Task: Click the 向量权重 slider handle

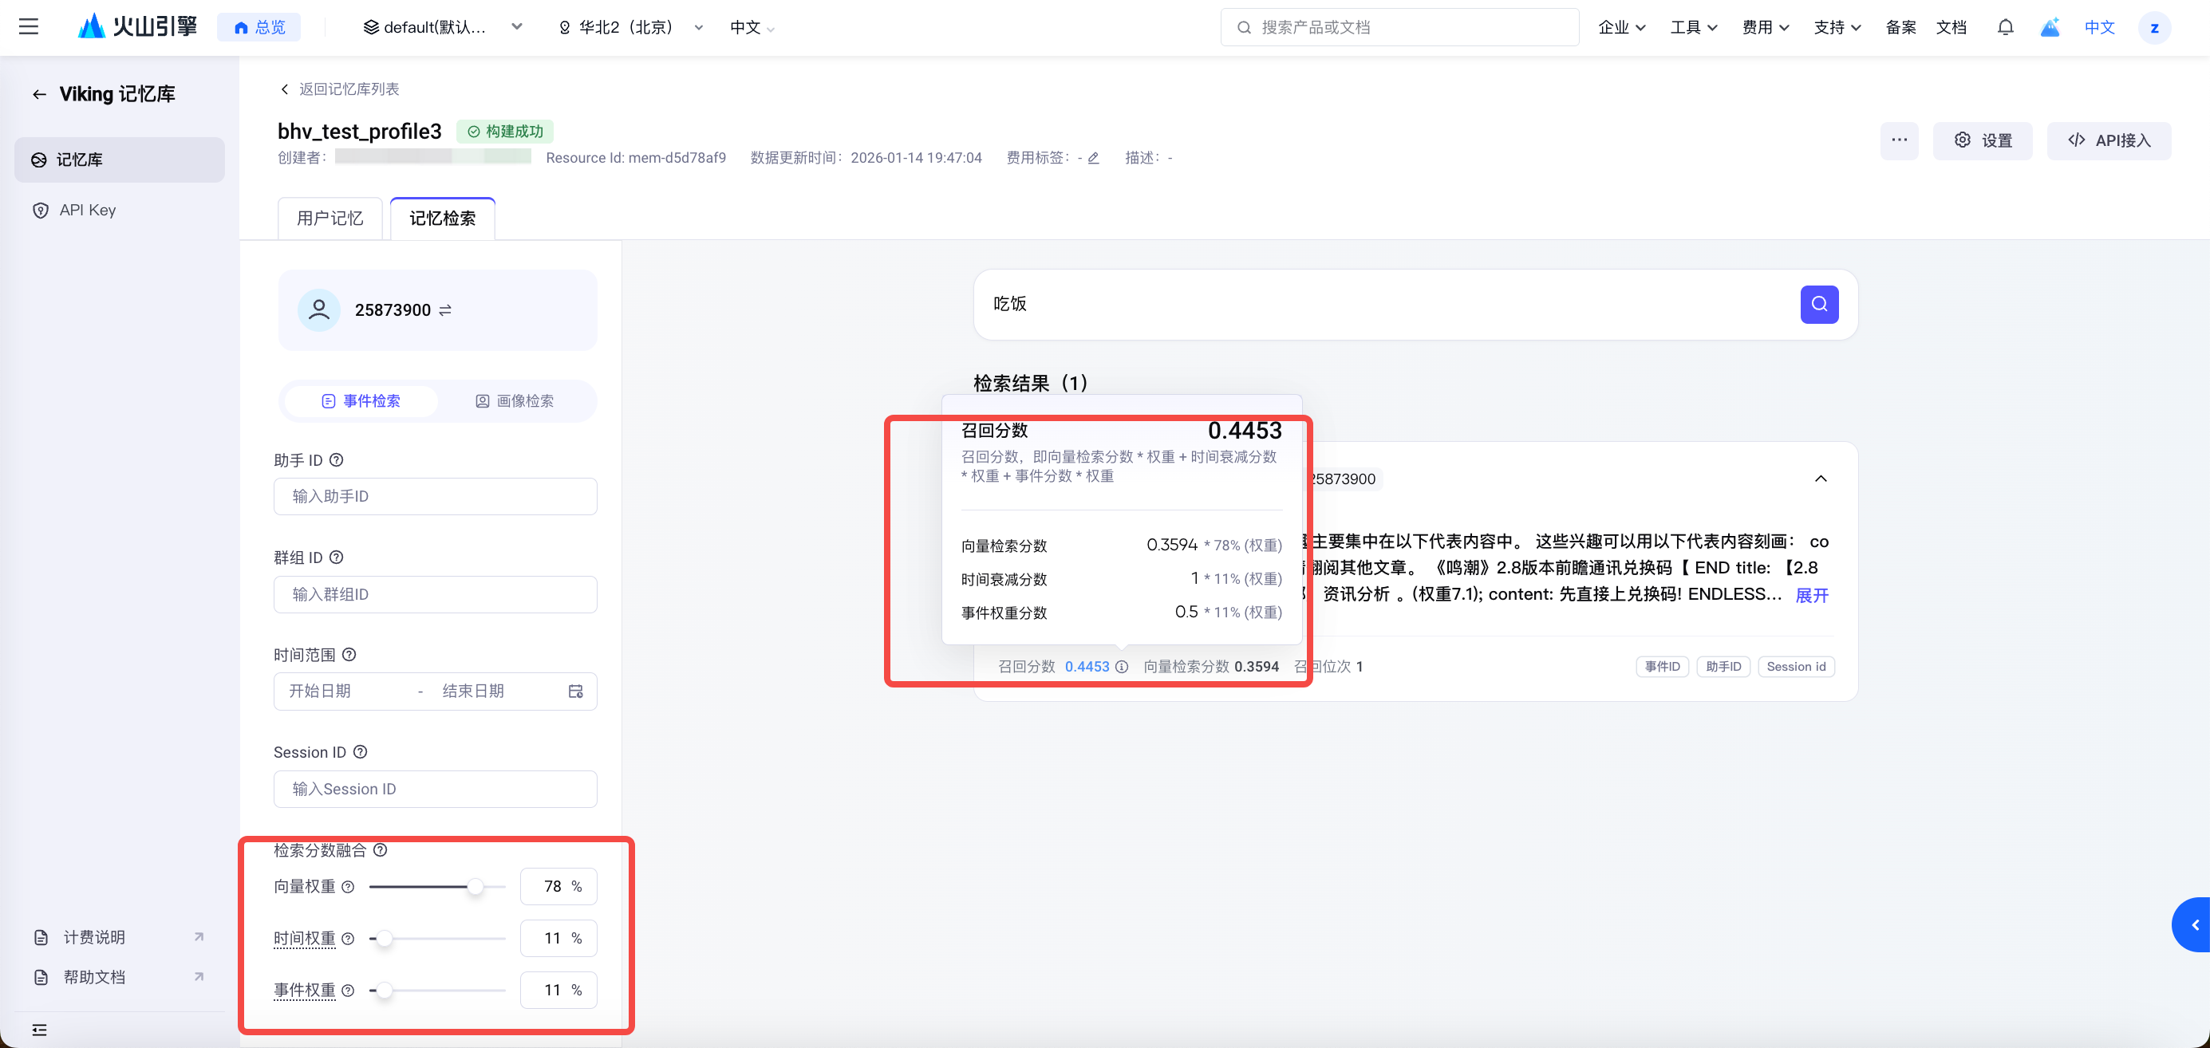Action: [476, 887]
